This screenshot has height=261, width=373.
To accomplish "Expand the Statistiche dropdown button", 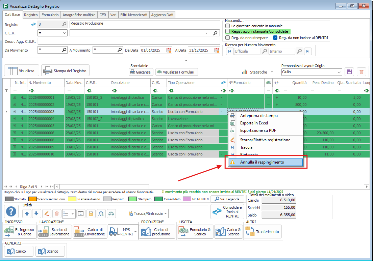I will click(x=272, y=72).
